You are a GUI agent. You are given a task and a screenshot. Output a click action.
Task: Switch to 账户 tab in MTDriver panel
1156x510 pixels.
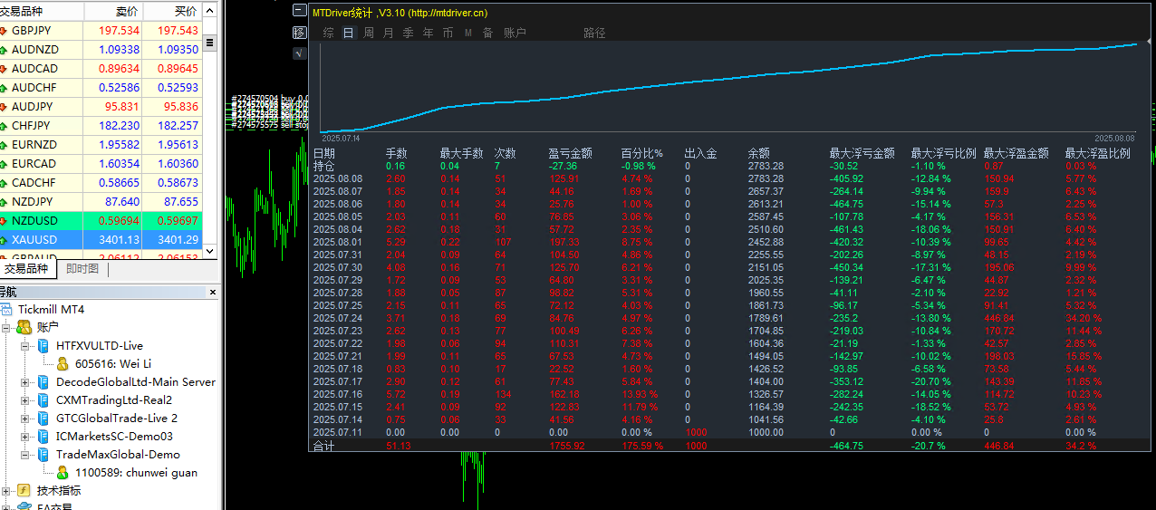pos(515,33)
